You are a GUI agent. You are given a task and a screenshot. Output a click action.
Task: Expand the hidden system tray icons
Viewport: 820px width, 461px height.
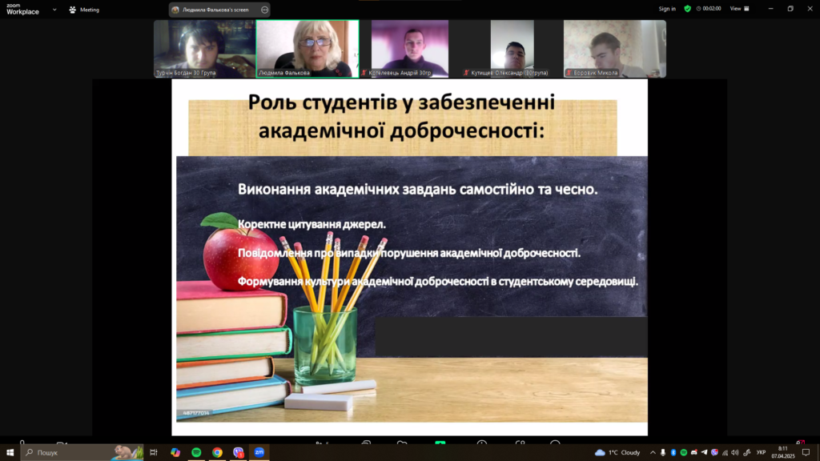pyautogui.click(x=653, y=452)
